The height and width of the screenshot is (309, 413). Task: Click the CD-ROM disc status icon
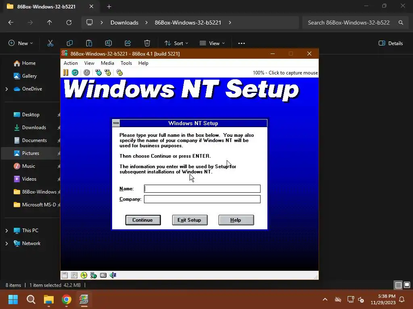tap(84, 275)
